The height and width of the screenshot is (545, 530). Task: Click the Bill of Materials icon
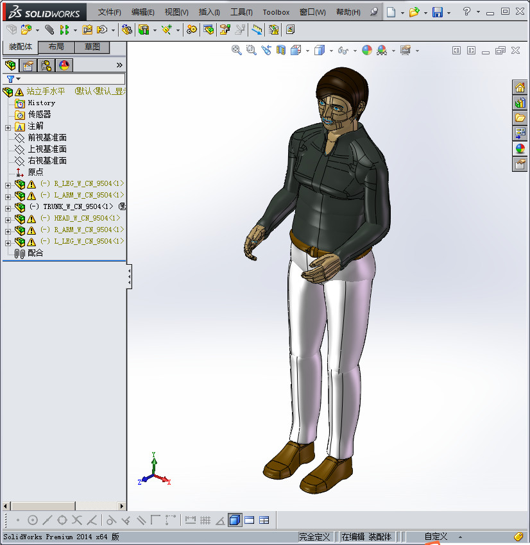point(209,29)
